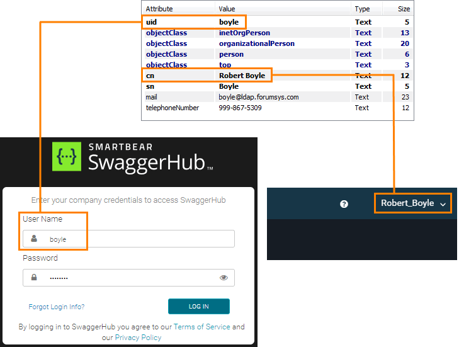459x347 pixels.
Task: Select the uid attribute cell
Action: pyautogui.click(x=151, y=22)
